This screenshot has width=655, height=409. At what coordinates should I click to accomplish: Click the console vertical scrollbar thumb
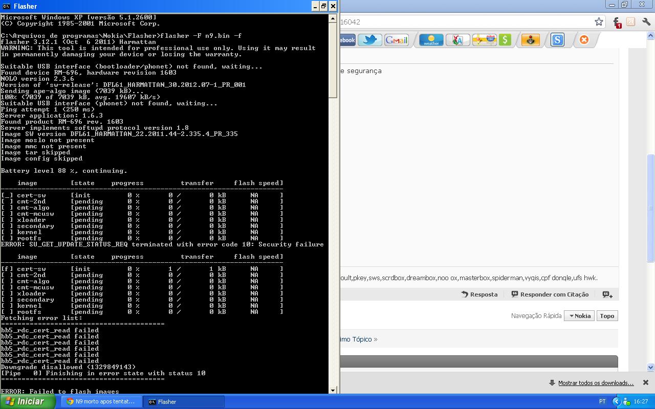333,59
